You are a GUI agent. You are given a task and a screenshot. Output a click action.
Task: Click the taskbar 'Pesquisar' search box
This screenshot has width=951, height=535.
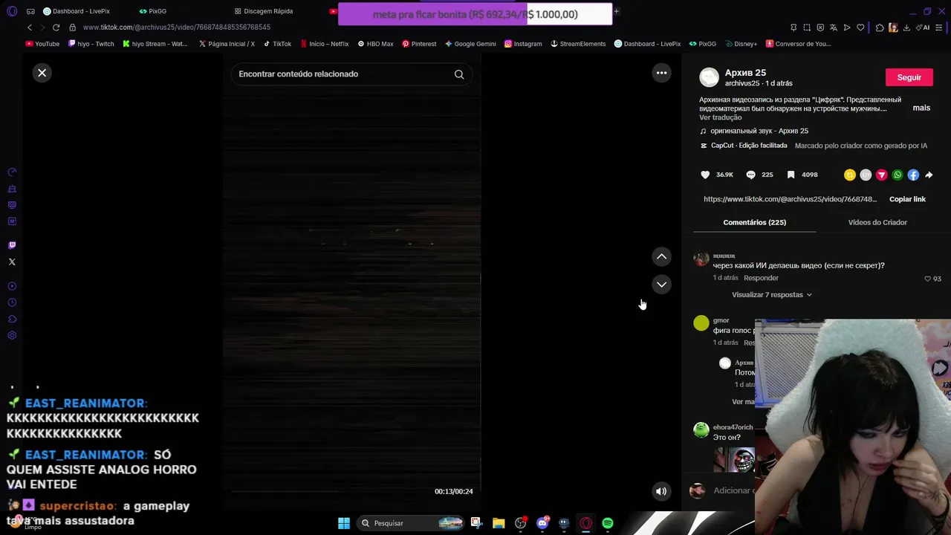pyautogui.click(x=411, y=523)
